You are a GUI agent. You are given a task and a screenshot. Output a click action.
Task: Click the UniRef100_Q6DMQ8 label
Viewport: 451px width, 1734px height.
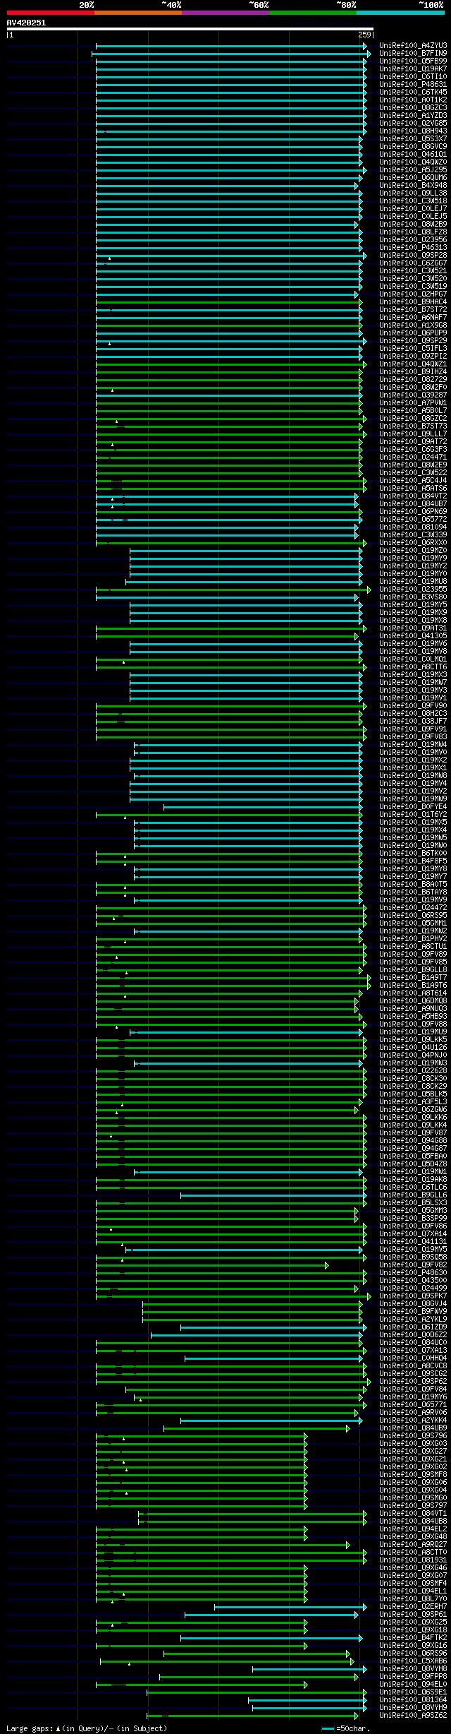413,1000
